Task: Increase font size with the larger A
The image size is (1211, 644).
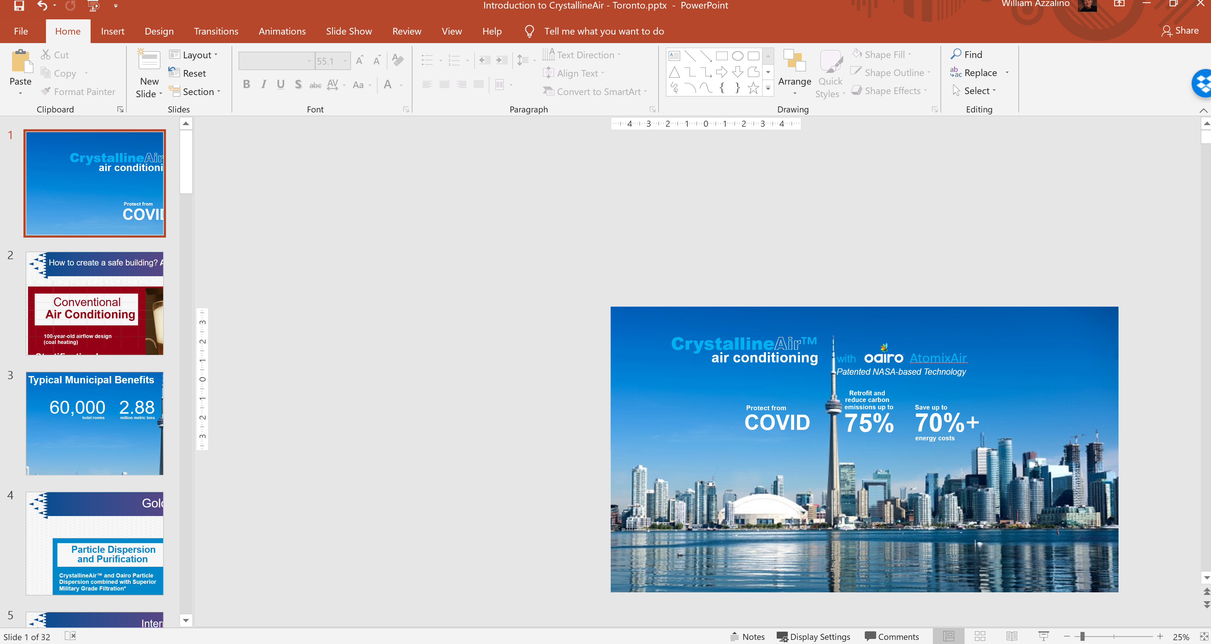Action: [360, 60]
